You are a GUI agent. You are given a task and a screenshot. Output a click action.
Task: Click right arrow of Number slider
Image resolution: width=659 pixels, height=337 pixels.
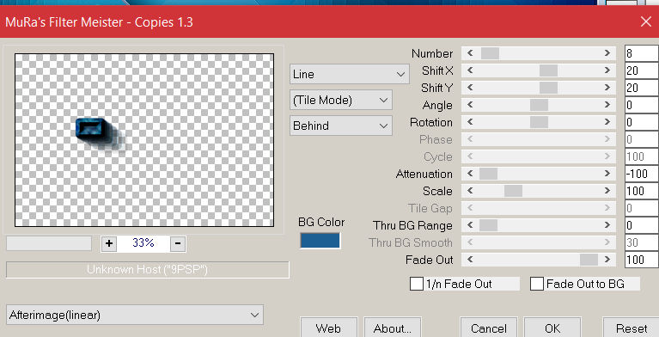[x=607, y=53]
